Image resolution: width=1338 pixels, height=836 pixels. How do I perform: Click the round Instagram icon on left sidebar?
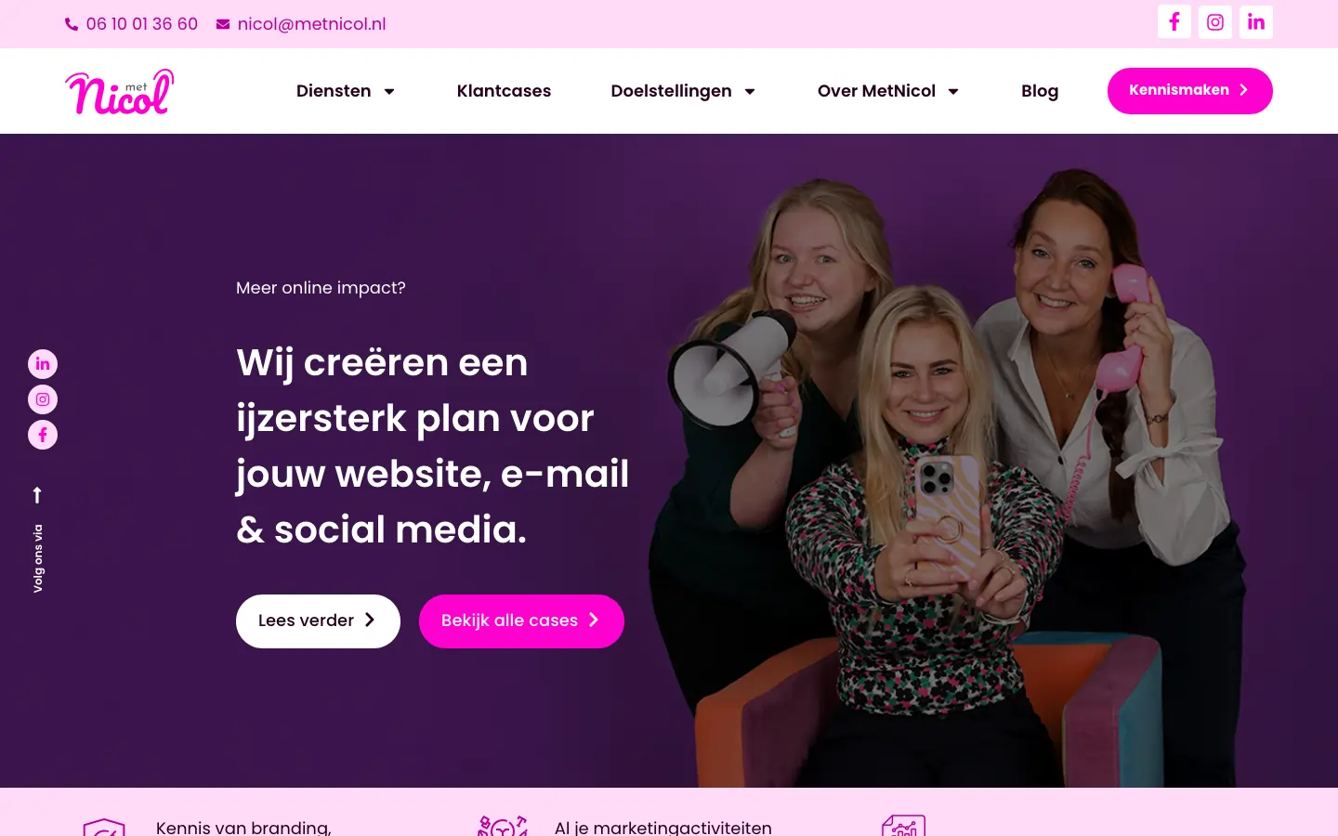point(43,399)
